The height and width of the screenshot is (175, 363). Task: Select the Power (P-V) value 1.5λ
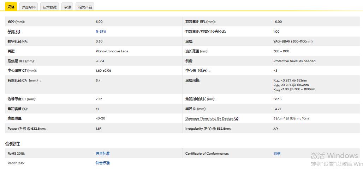pyautogui.click(x=99, y=129)
